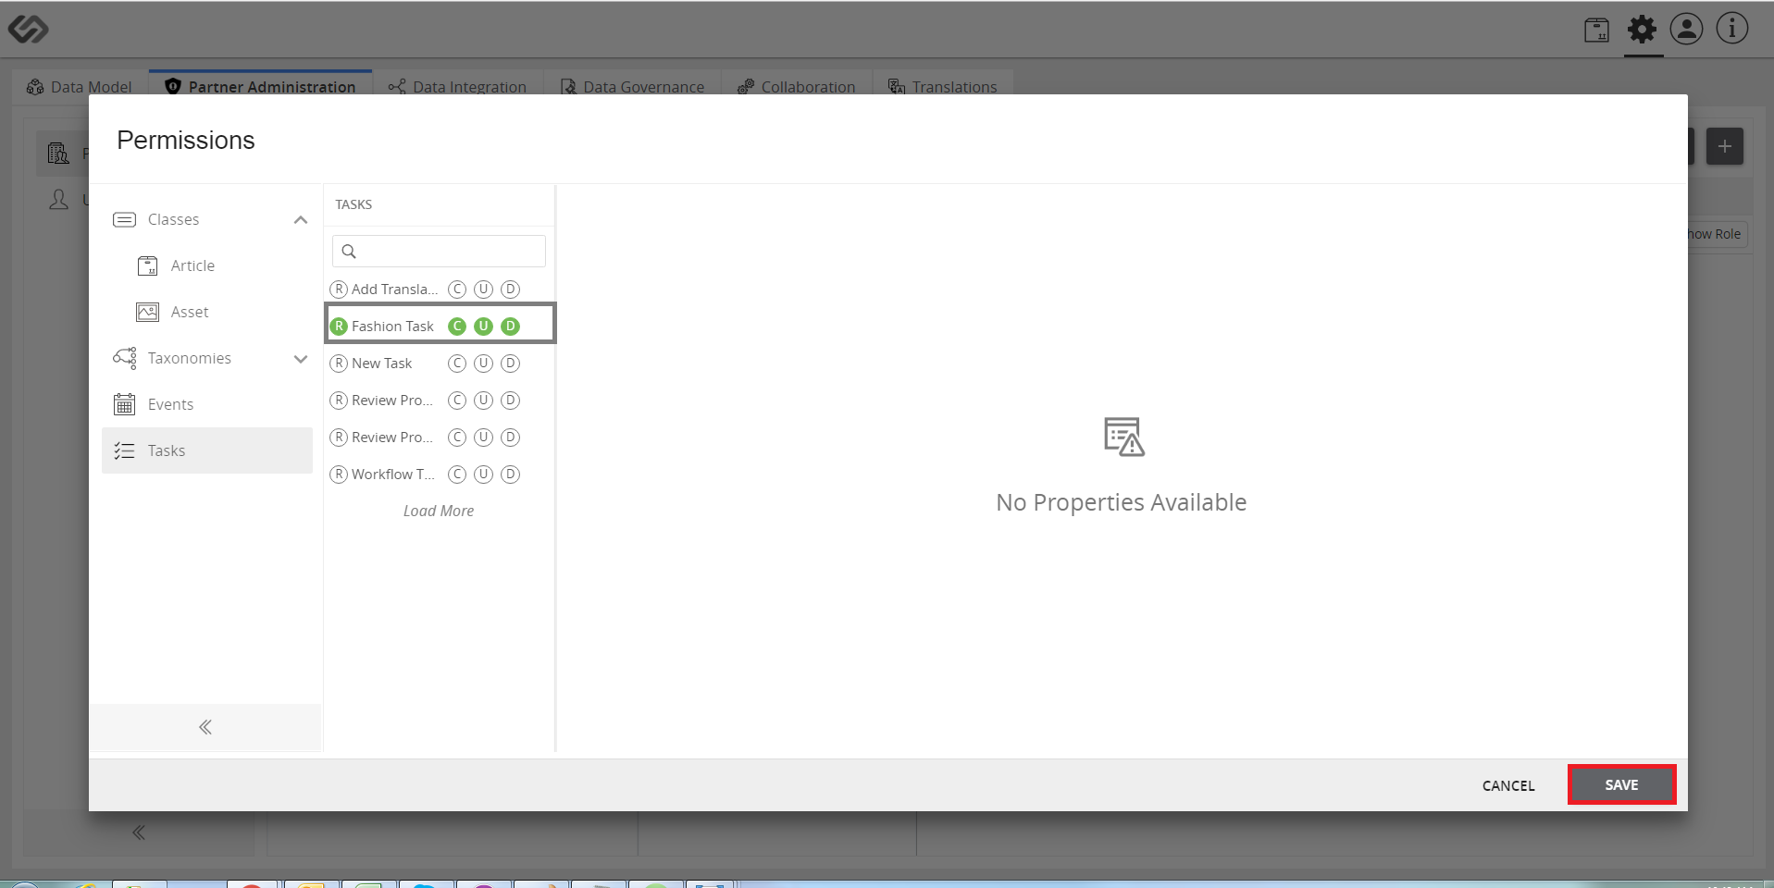1774x888 pixels.
Task: Click Load More tasks link
Action: pos(439,511)
